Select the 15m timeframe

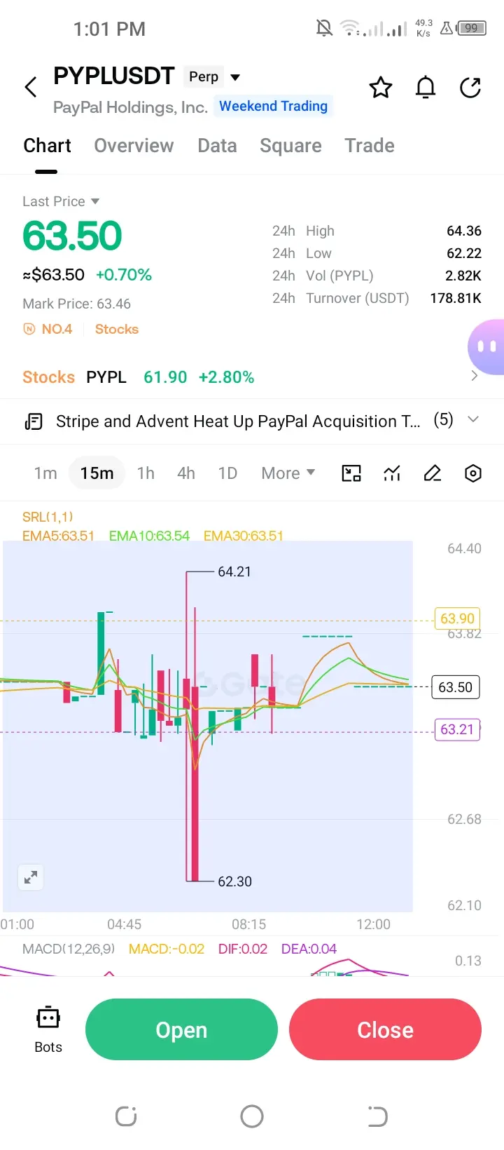97,473
